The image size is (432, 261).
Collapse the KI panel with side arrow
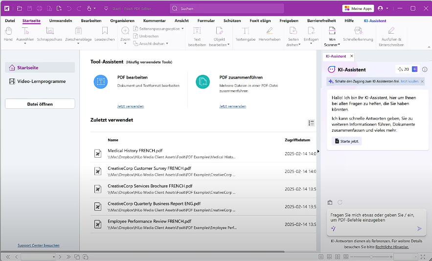tap(318, 151)
